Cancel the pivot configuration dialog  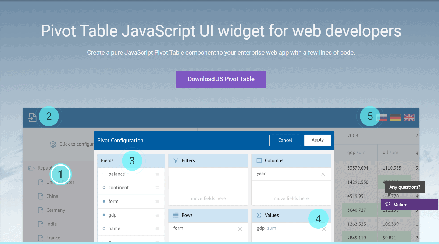285,140
